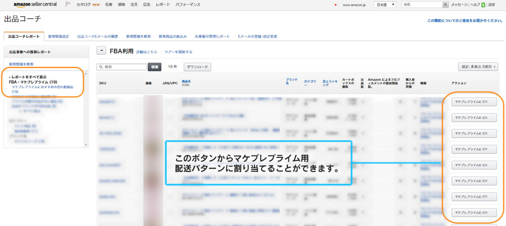Switch to the 出品コーチEメールの履歴 tab
The height and width of the screenshot is (226, 506).
pyautogui.click(x=98, y=36)
